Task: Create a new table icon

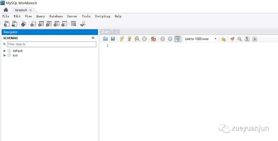Action: tap(41, 24)
